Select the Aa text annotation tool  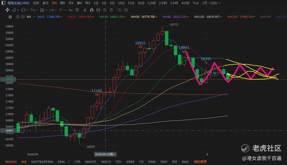(71, 10)
